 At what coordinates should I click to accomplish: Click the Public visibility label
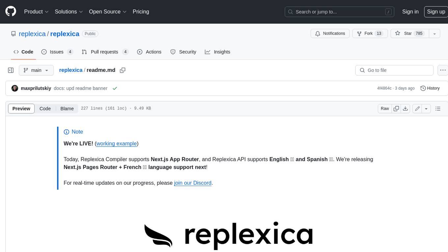coord(90,34)
